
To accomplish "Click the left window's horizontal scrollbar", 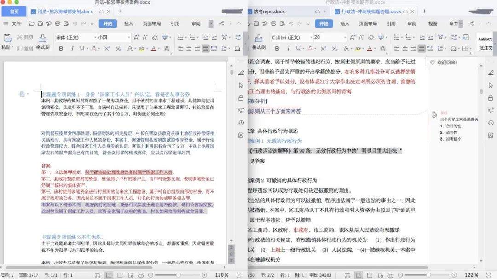I will [x=79, y=268].
